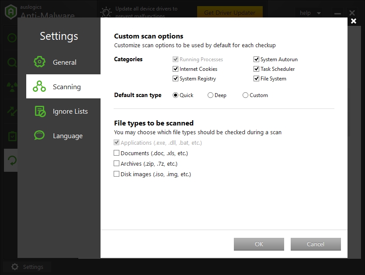The width and height of the screenshot is (365, 275).
Task: Check the Disk images checkbox
Action: (x=117, y=174)
